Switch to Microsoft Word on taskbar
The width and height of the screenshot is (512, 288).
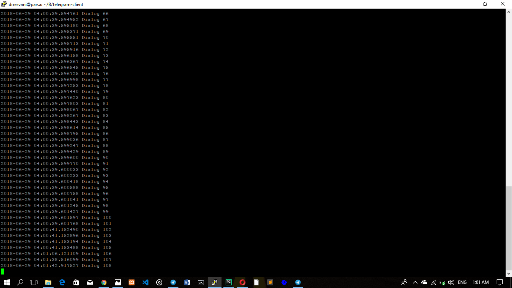[187, 282]
